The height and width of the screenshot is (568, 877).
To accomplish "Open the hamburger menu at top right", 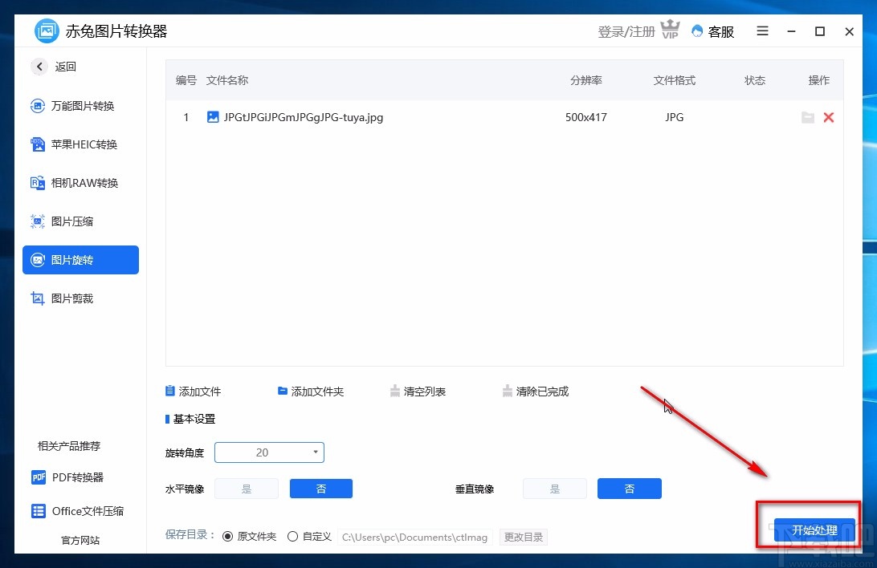I will point(761,31).
